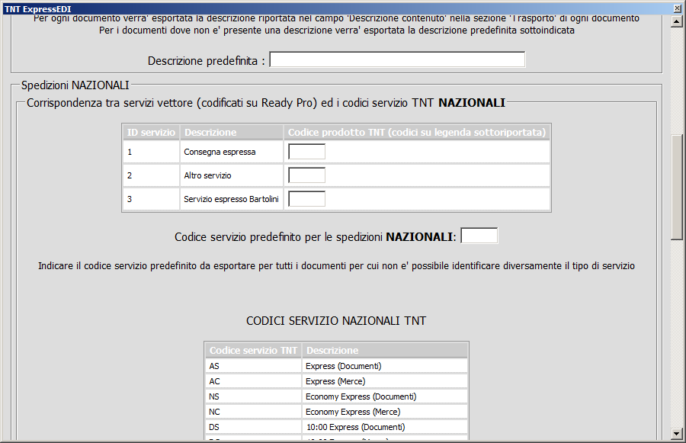The width and height of the screenshot is (686, 443).
Task: Click the 'Codice prodotto TNT' column header
Action: (416, 132)
